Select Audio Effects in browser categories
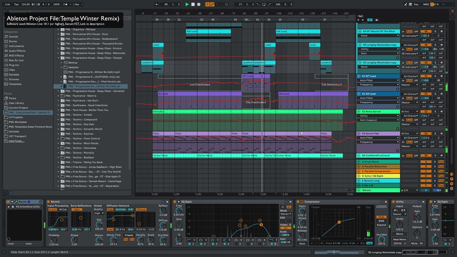 pyautogui.click(x=17, y=51)
